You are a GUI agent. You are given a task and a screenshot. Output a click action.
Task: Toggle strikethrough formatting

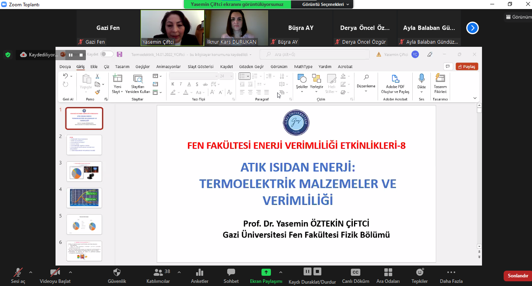coord(205,84)
